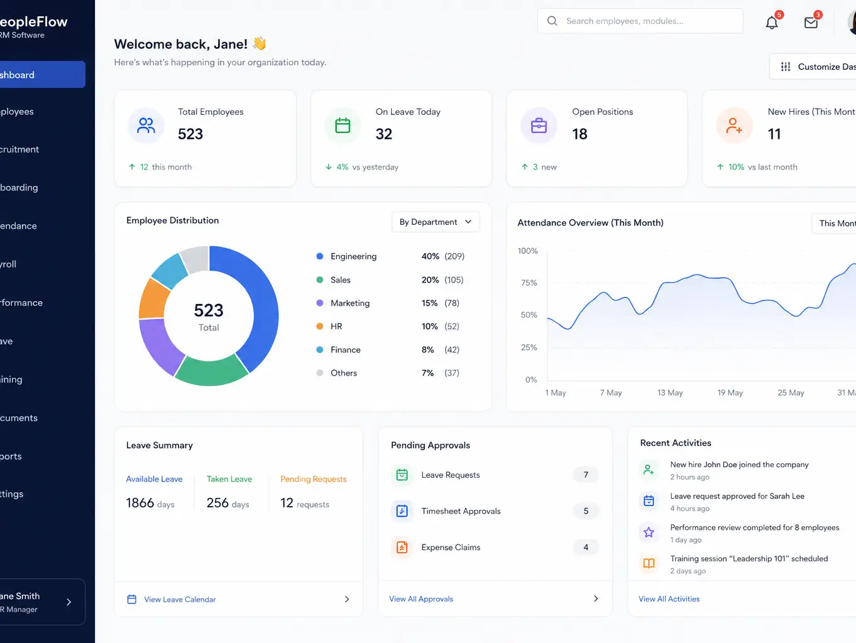Click the New Hires person-plus icon
Image resolution: width=856 pixels, height=643 pixels.
pos(734,126)
